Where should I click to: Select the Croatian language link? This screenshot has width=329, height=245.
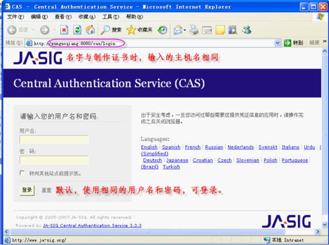(203, 160)
